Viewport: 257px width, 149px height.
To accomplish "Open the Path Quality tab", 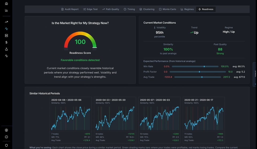I will [111, 9].
